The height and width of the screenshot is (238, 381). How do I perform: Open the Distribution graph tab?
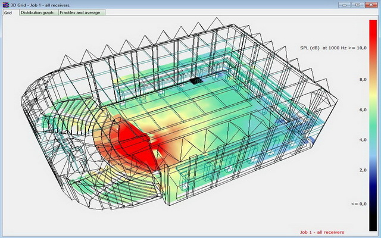pos(39,12)
